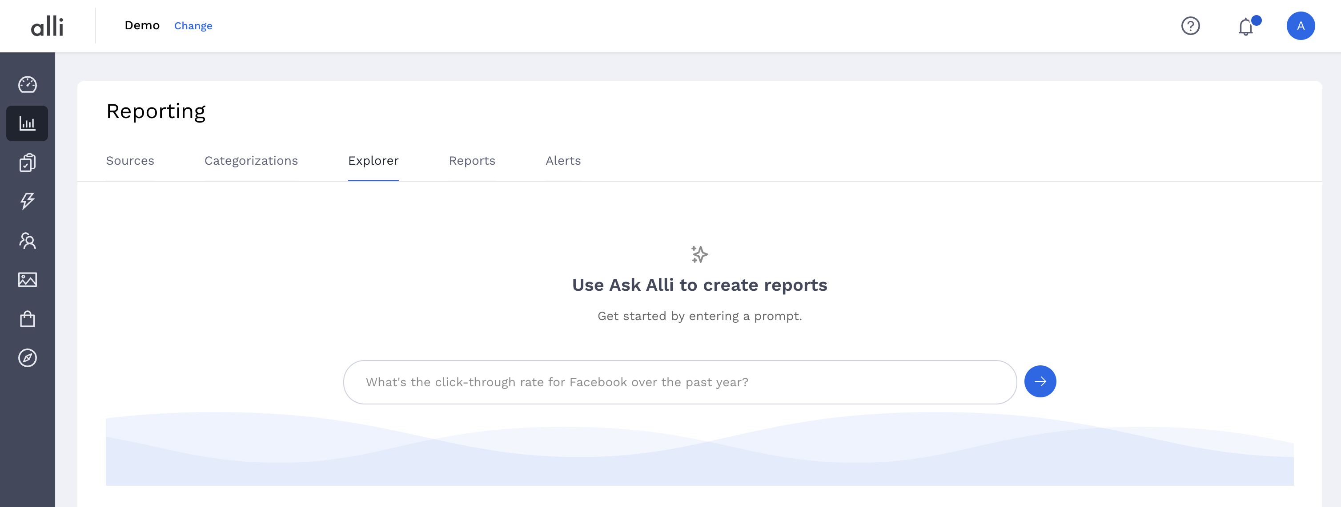Click the shopping bag sidebar icon
Image resolution: width=1341 pixels, height=507 pixels.
click(28, 318)
